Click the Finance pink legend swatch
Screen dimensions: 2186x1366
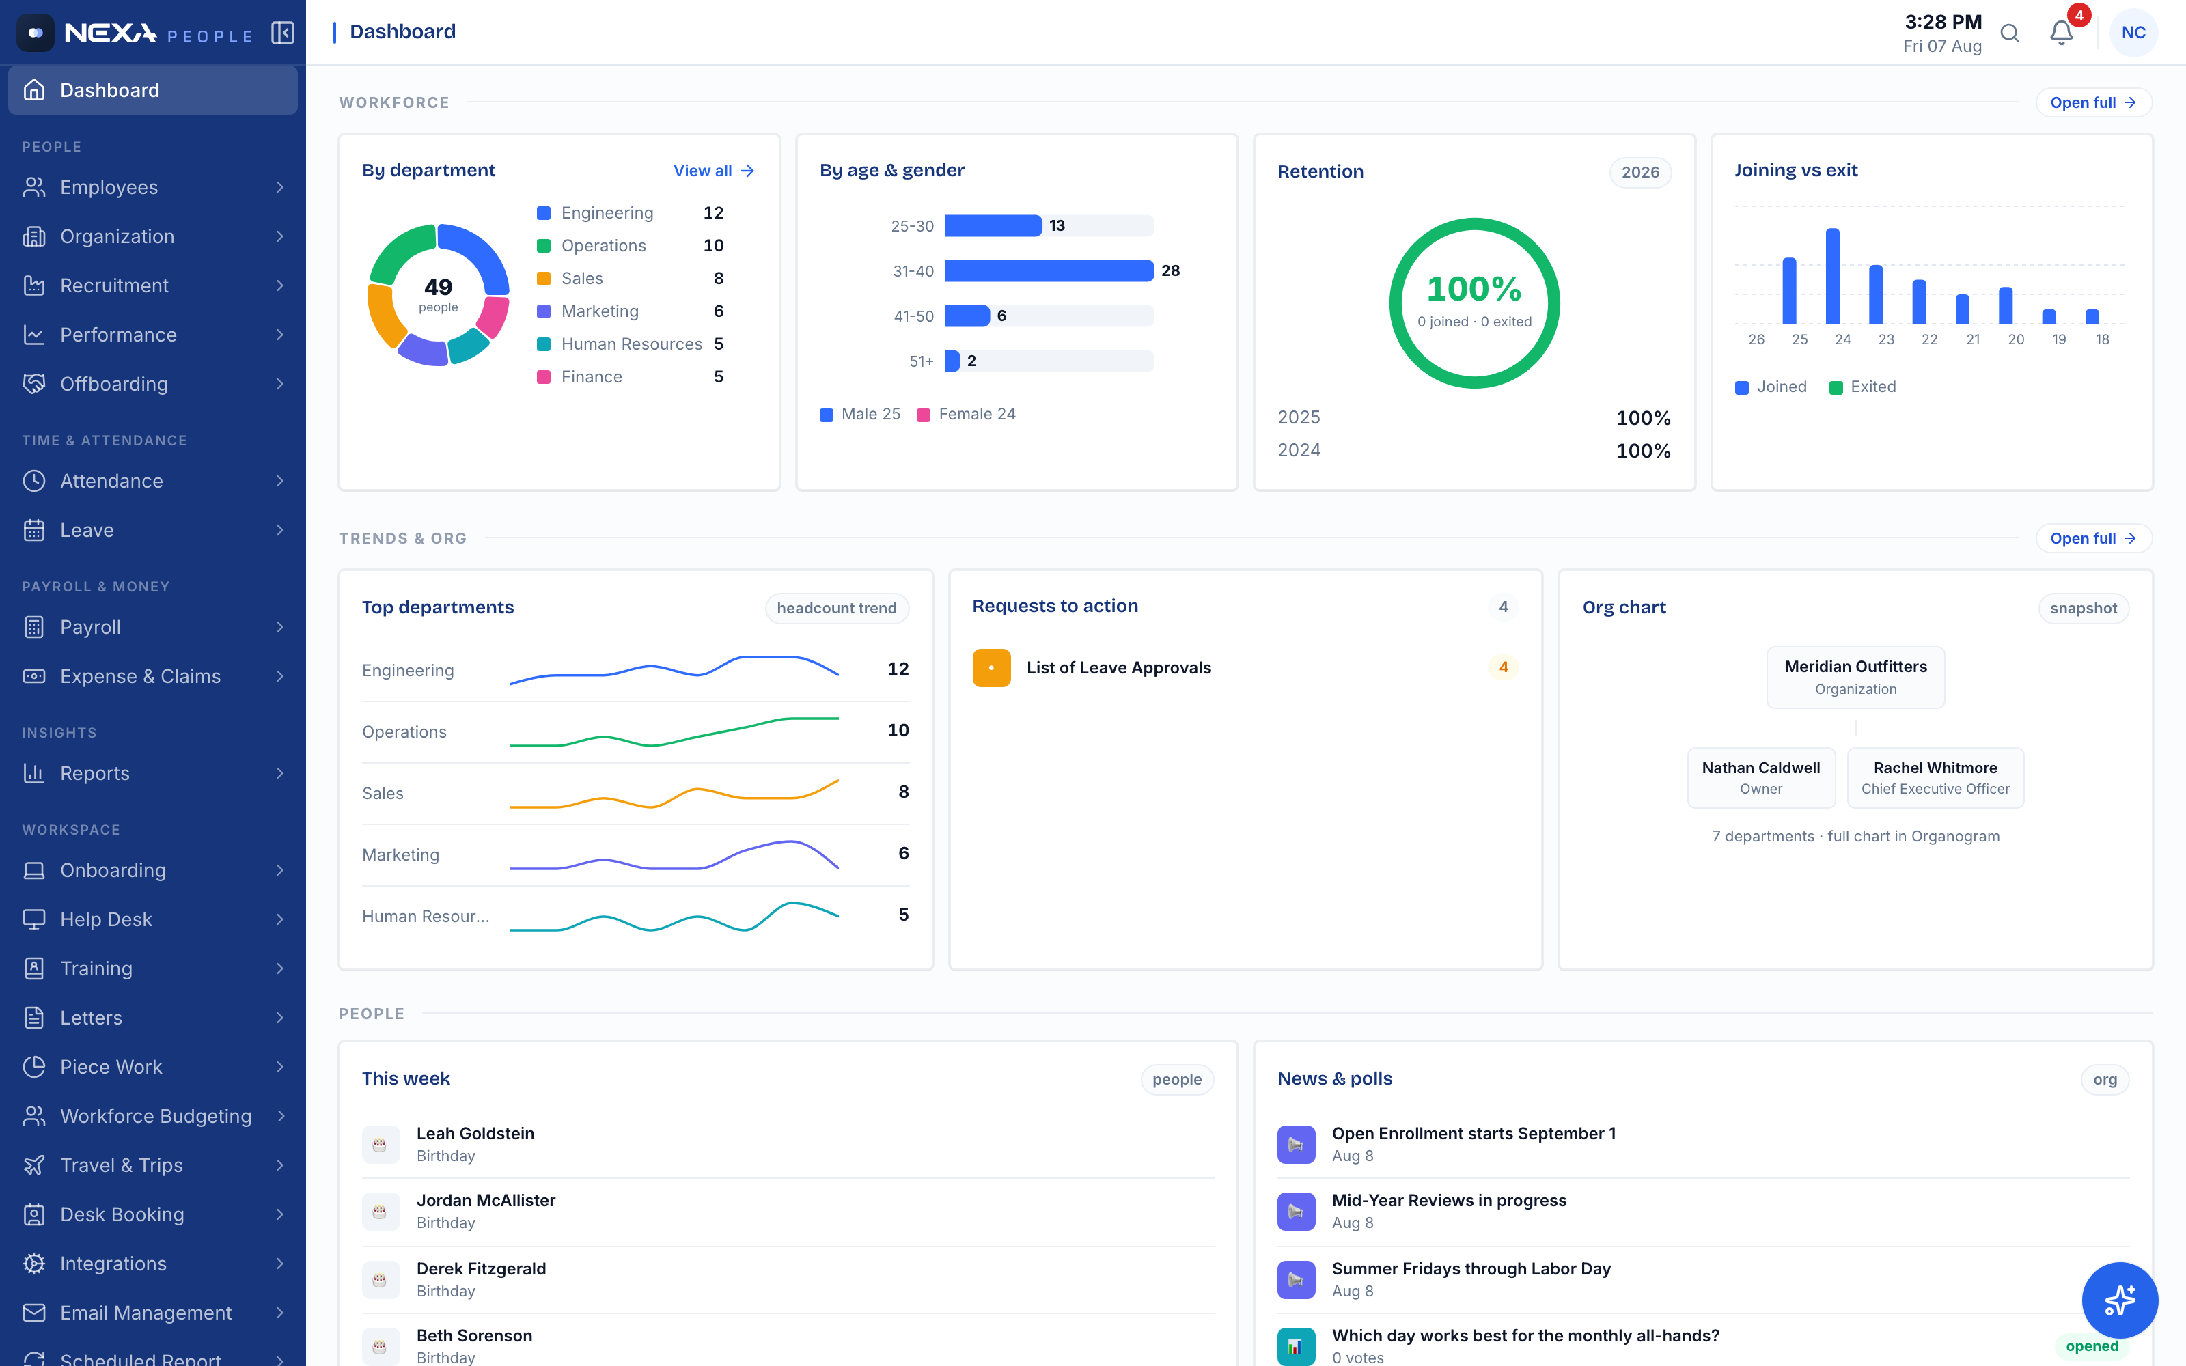(x=544, y=377)
